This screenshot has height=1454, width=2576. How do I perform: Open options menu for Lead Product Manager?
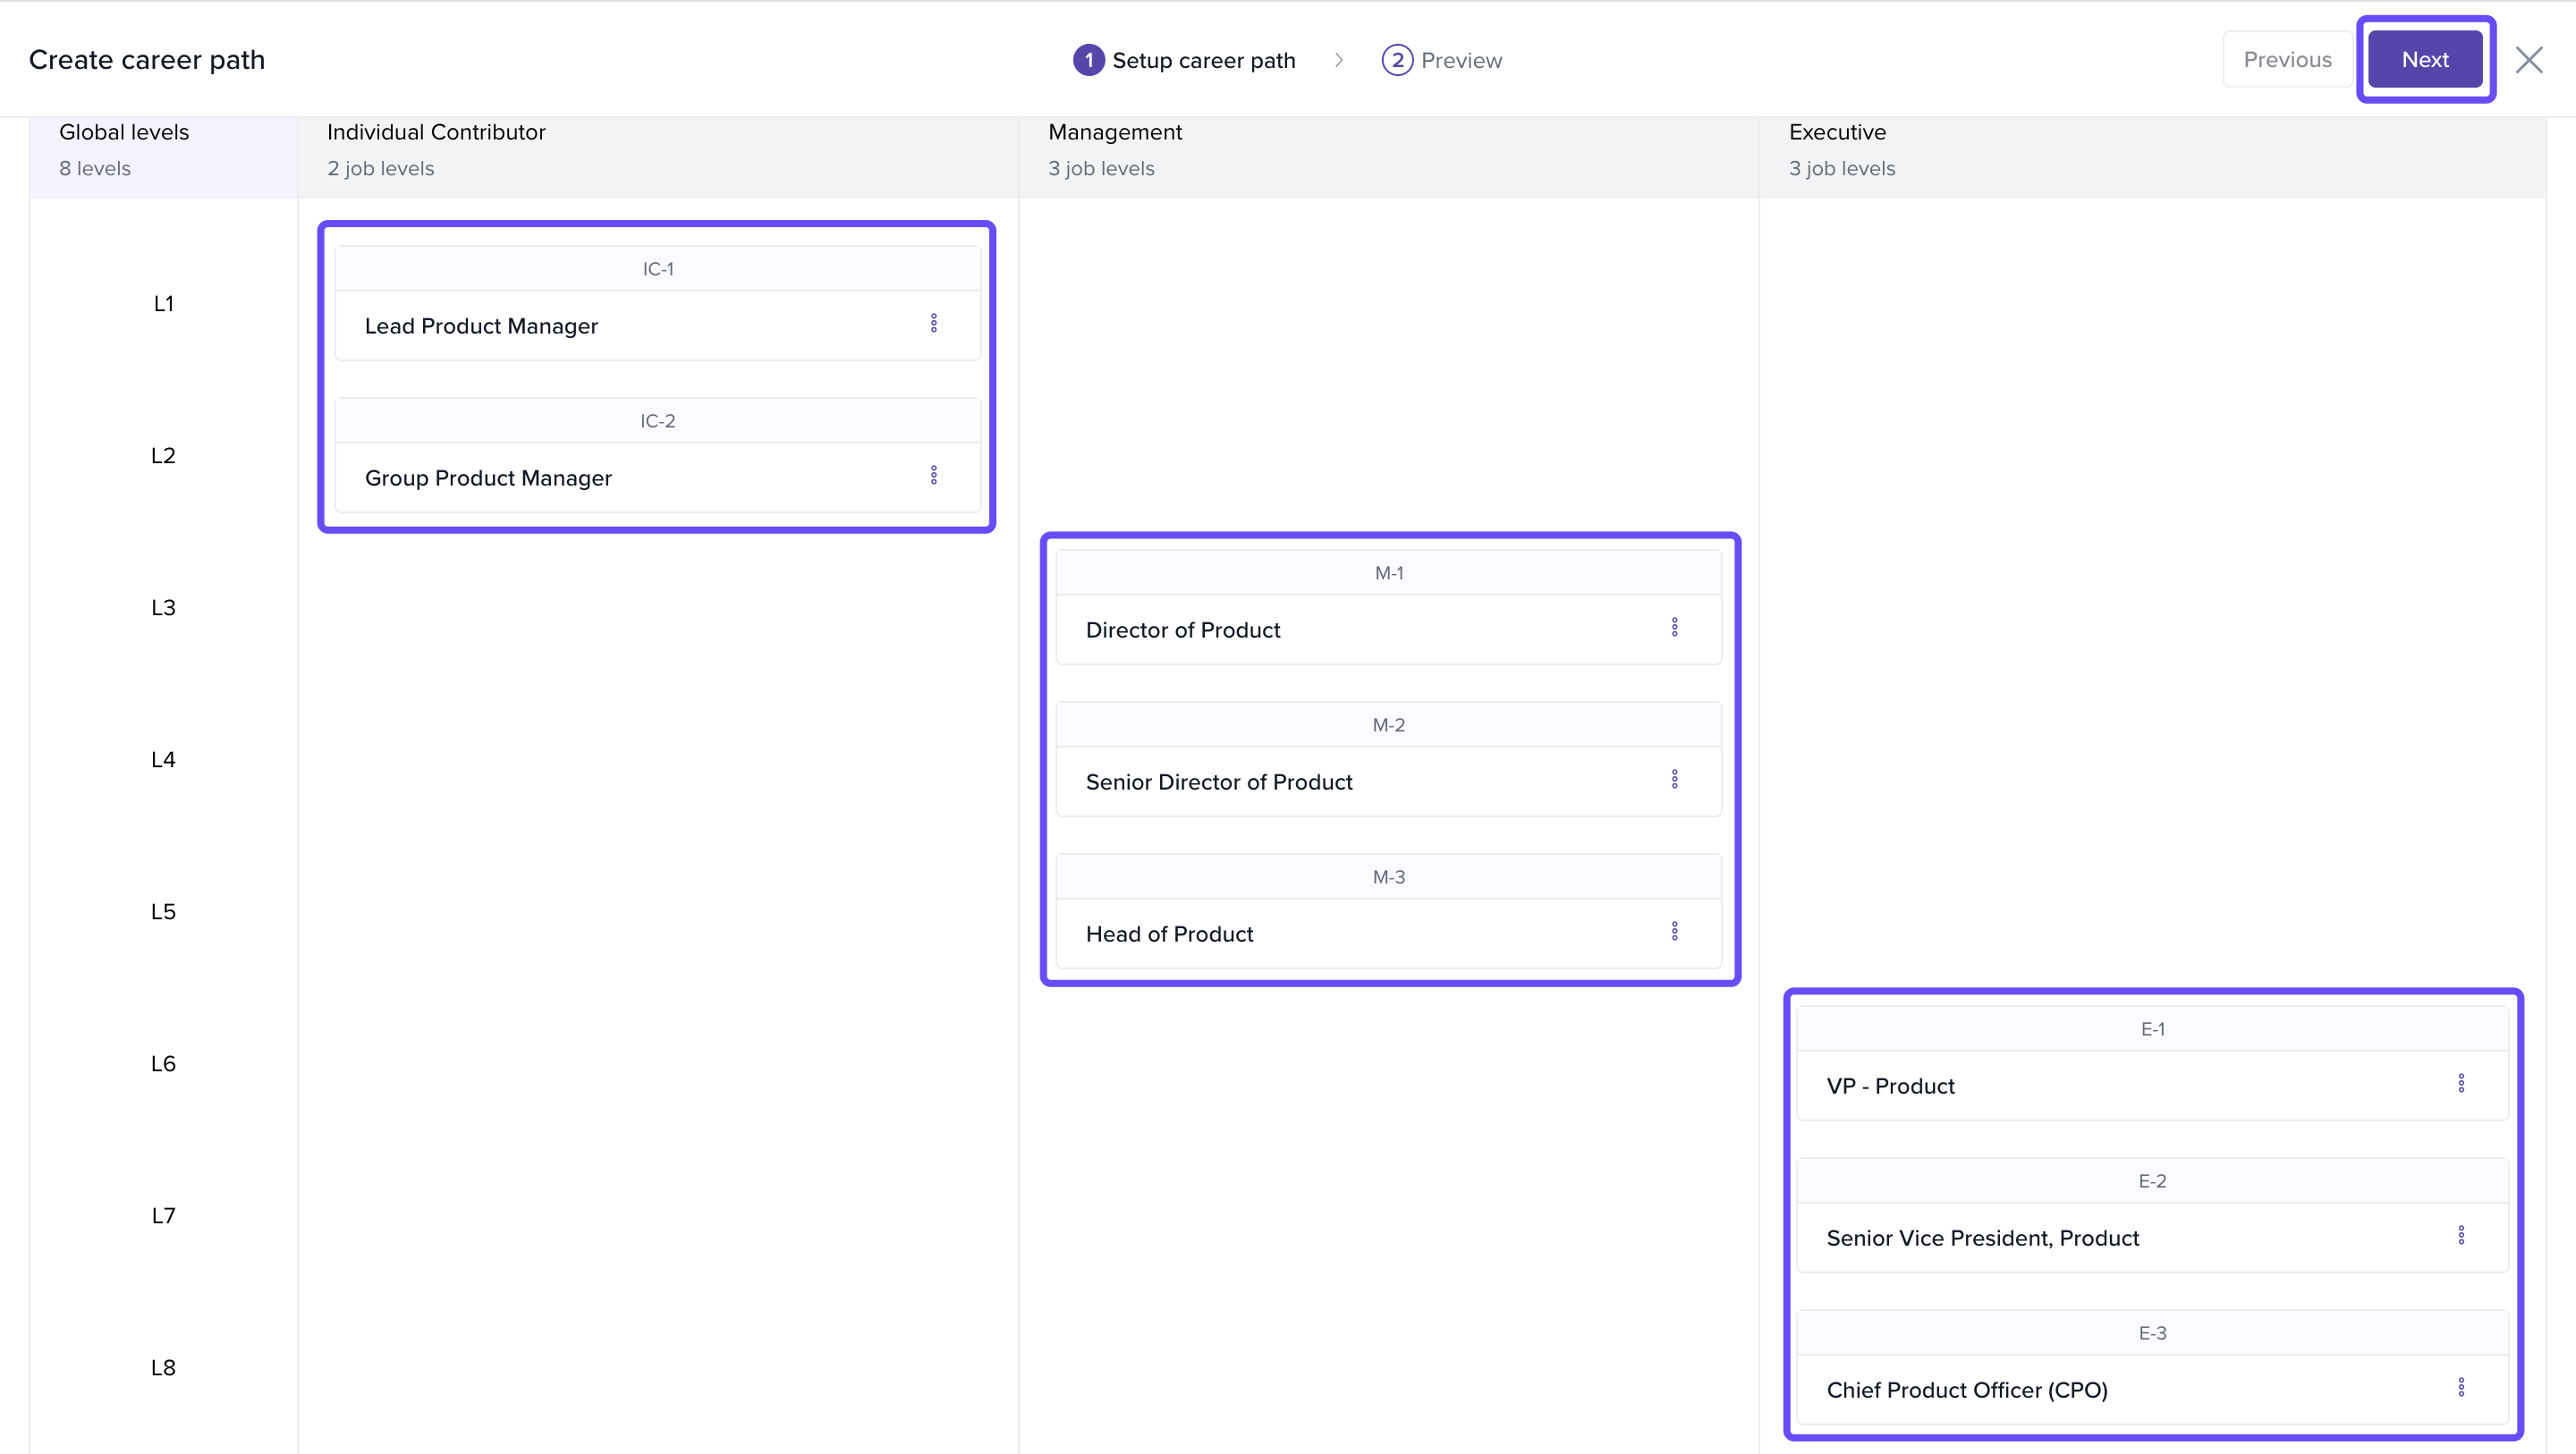pos(934,323)
